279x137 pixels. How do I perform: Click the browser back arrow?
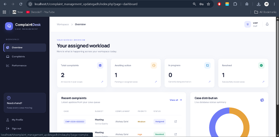coord(5,4)
